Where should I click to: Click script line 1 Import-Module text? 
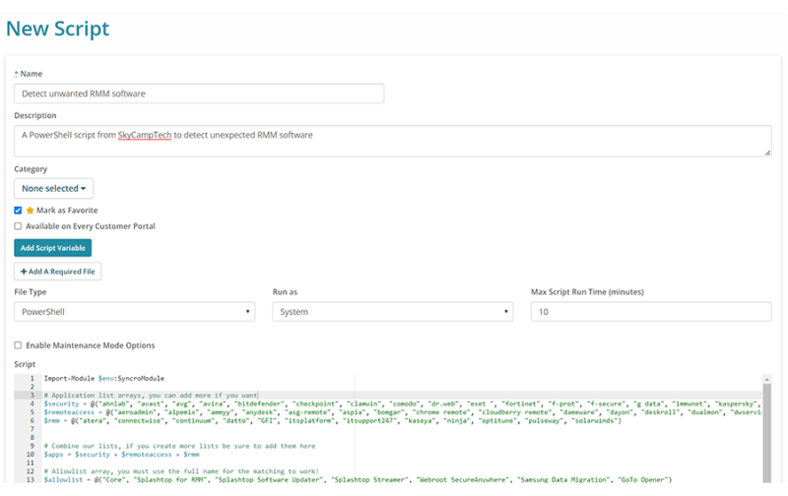click(x=104, y=379)
